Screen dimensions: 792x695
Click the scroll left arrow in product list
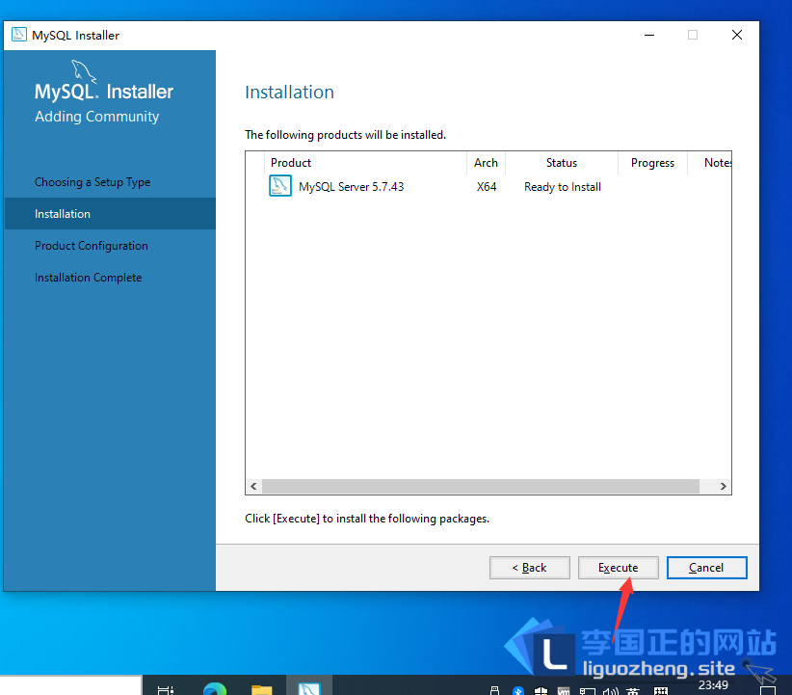coord(253,486)
